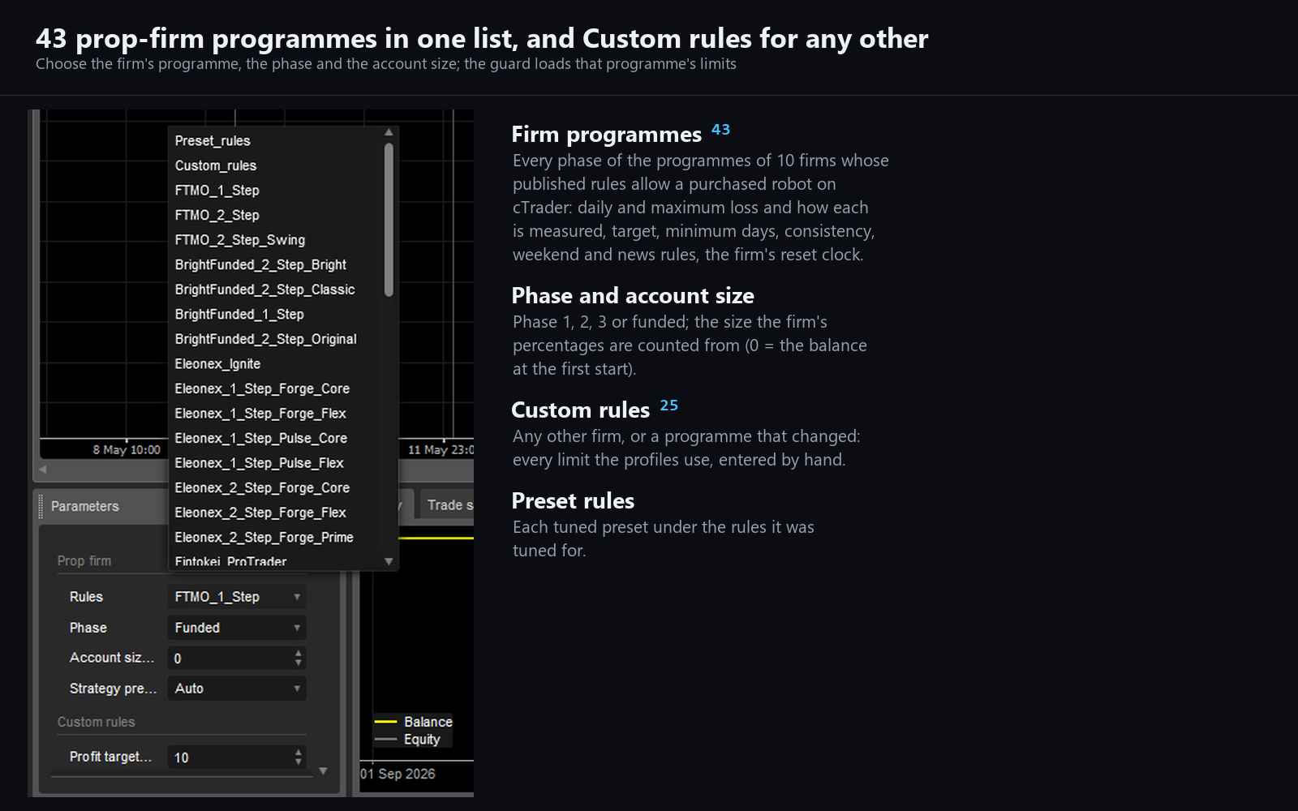Viewport: 1298px width, 811px height.
Task: Click the "01 Sep 2026" date label
Action: point(398,774)
